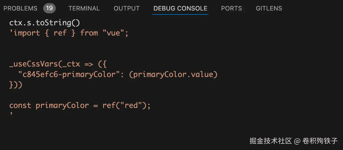Click the closing })) line
The image size is (343, 150).
coord(16,85)
